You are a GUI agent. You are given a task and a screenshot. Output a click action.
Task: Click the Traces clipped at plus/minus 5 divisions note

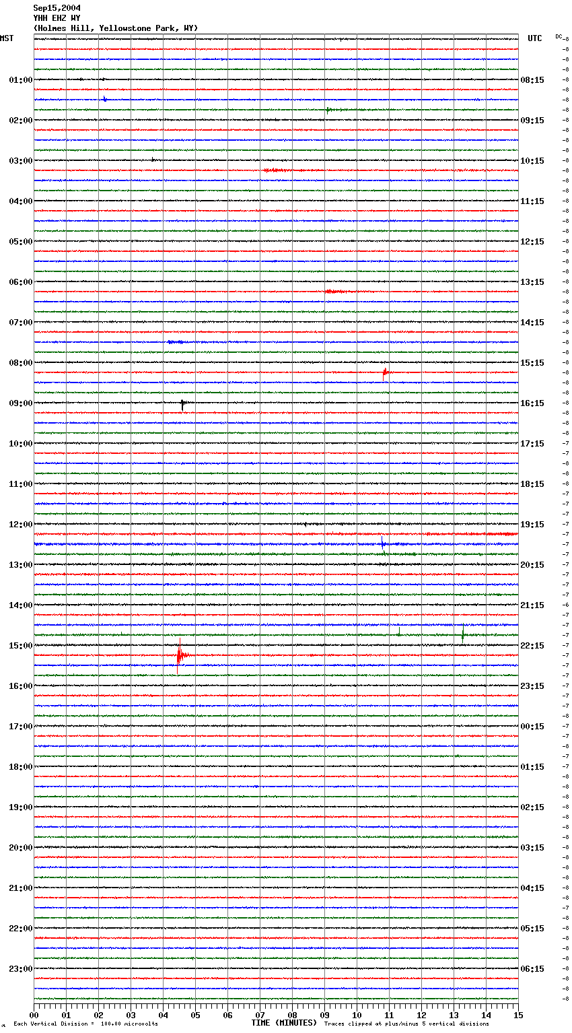pyautogui.click(x=406, y=1024)
